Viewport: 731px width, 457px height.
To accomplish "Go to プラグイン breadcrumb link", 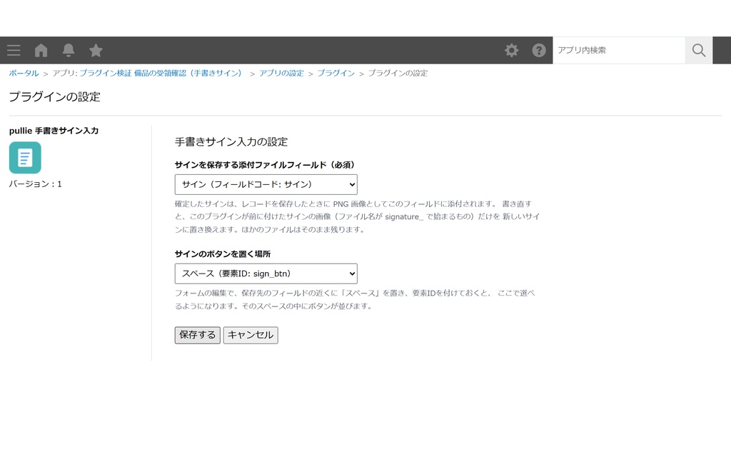I will 336,74.
